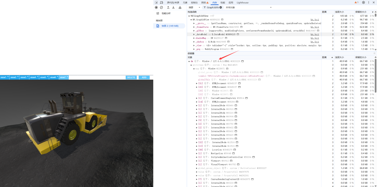Image resolution: width=377 pixels, height=187 pixels.
Task: Open DevTools settings gear icon
Action: pos(363,2)
